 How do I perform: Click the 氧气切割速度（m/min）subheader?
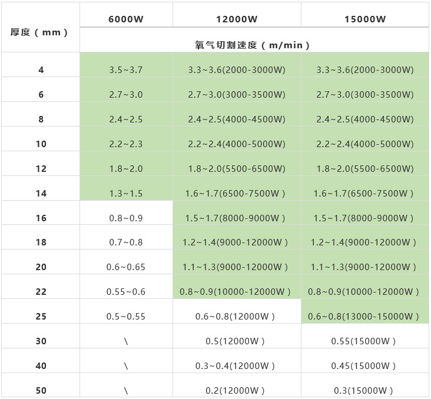coord(253,45)
